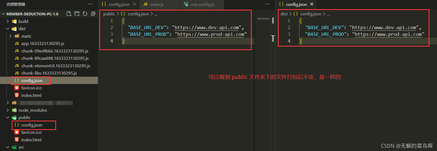This screenshot has width=437, height=151.
Task: Open left editor group more actions menu
Action: (x=267, y=4)
